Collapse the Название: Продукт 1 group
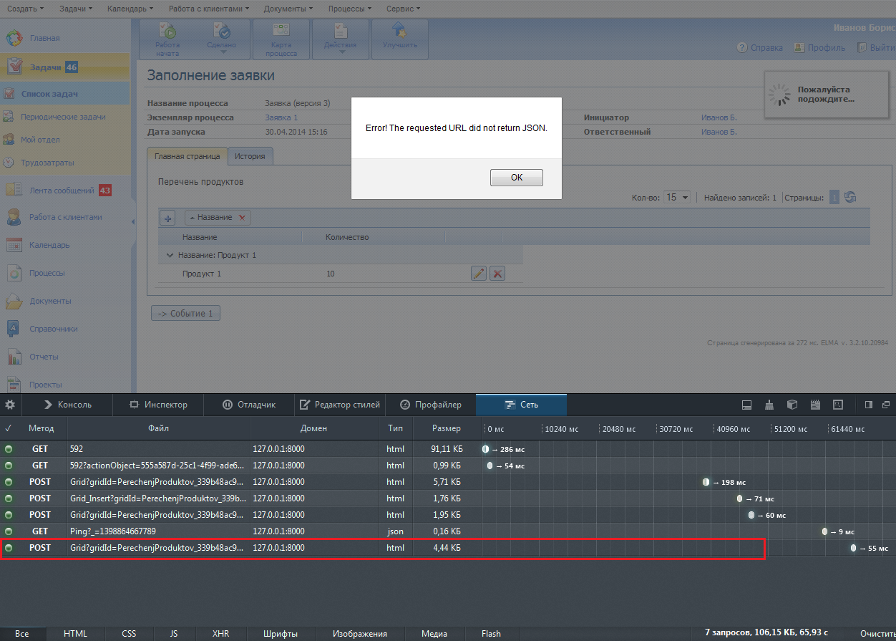This screenshot has width=896, height=641. [x=170, y=255]
